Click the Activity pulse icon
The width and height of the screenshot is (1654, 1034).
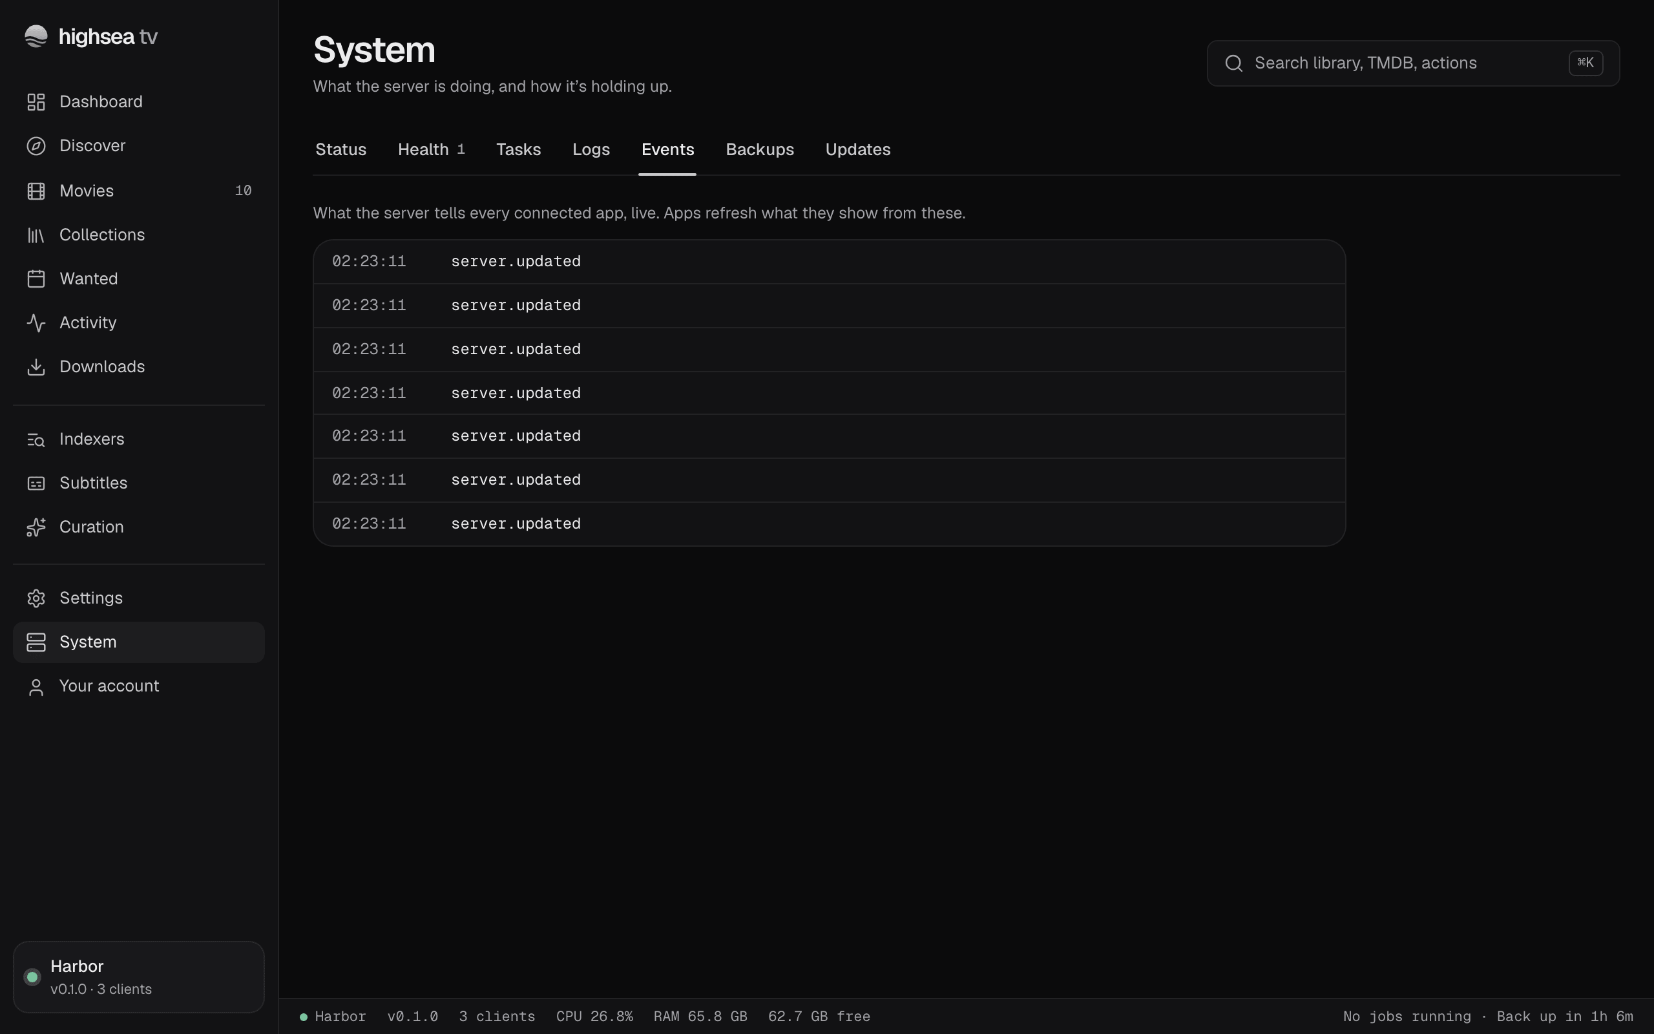point(36,322)
